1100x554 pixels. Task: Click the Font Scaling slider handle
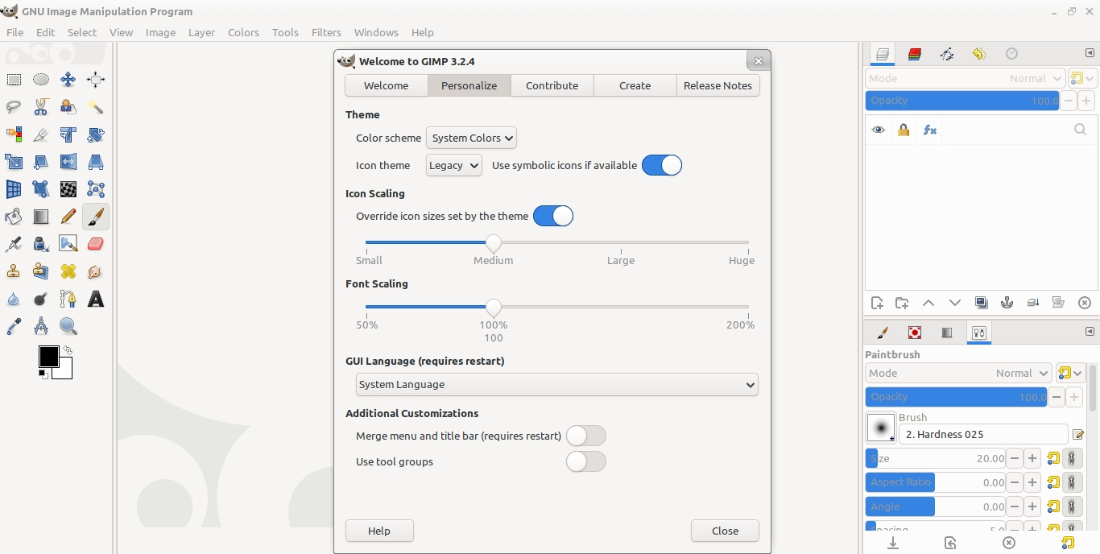(494, 307)
